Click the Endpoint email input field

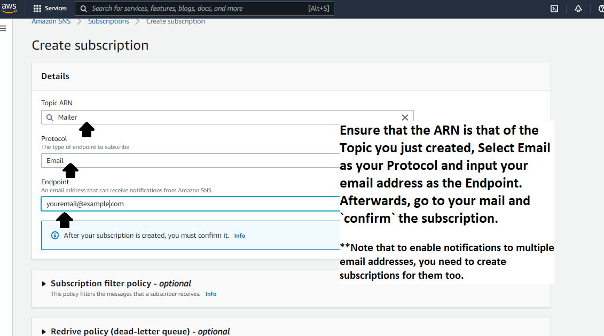click(x=190, y=204)
